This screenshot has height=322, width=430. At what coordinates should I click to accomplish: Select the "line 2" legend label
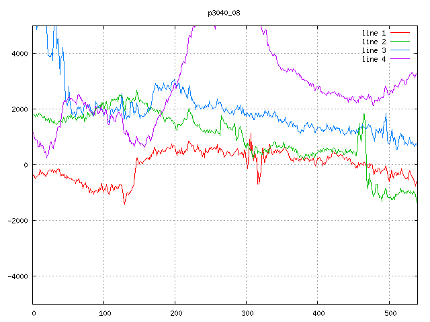pos(374,42)
